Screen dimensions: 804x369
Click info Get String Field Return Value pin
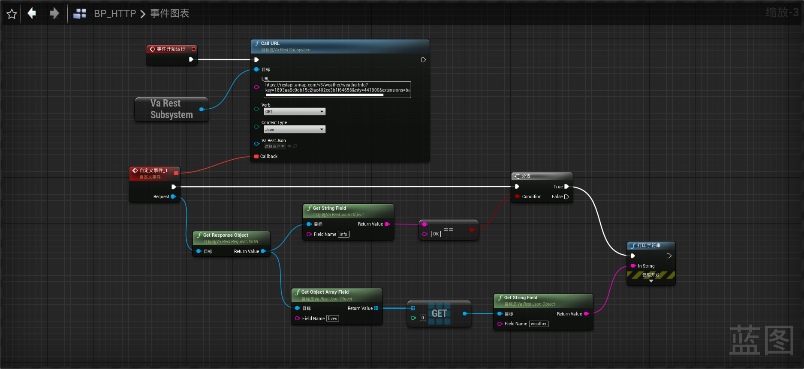[387, 224]
